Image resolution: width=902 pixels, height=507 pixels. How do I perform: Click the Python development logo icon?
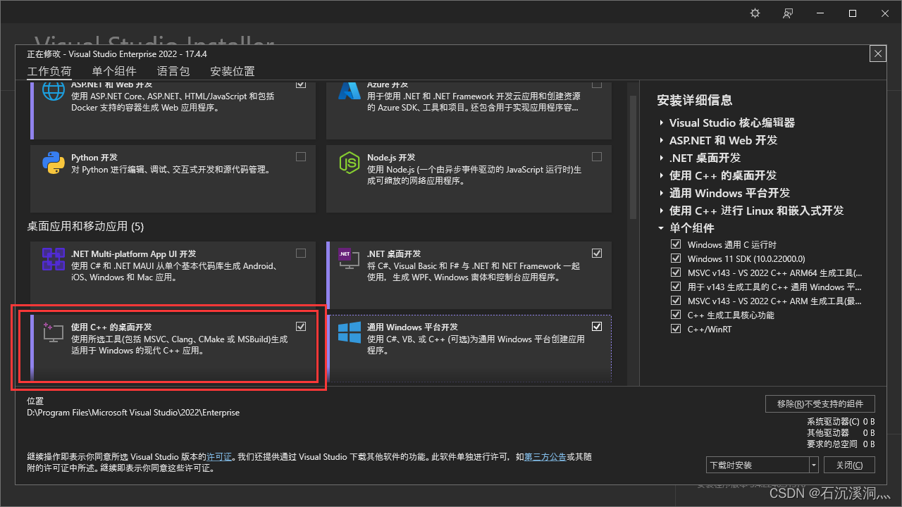[x=54, y=163]
